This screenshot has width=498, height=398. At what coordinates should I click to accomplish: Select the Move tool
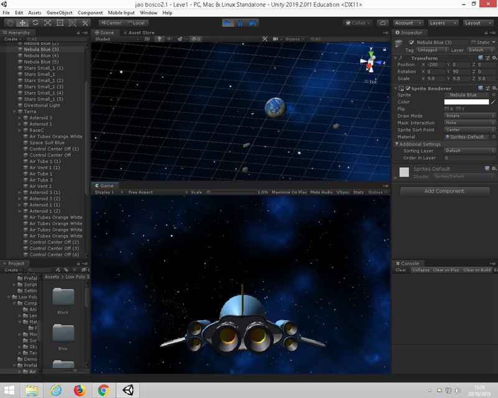pos(22,23)
